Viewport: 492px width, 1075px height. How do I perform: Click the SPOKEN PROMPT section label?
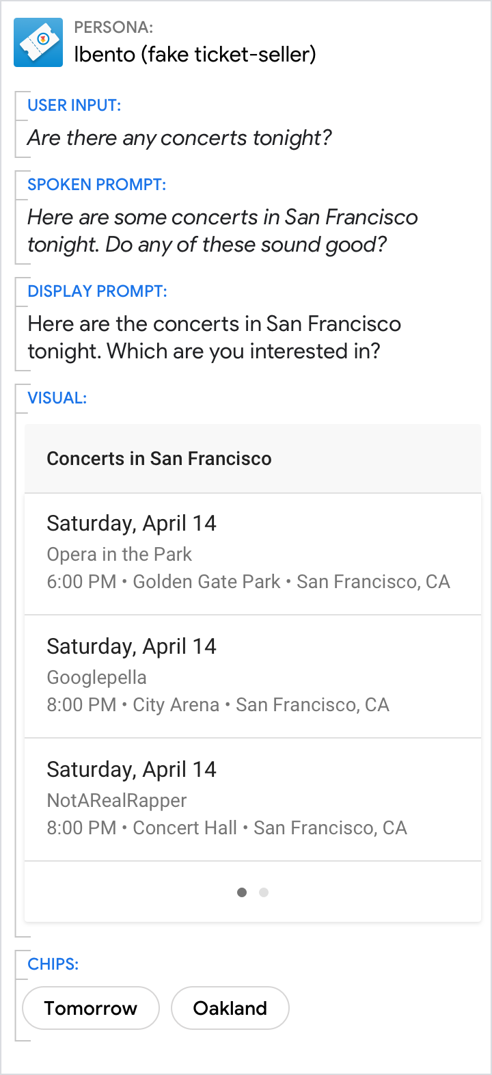pyautogui.click(x=96, y=185)
